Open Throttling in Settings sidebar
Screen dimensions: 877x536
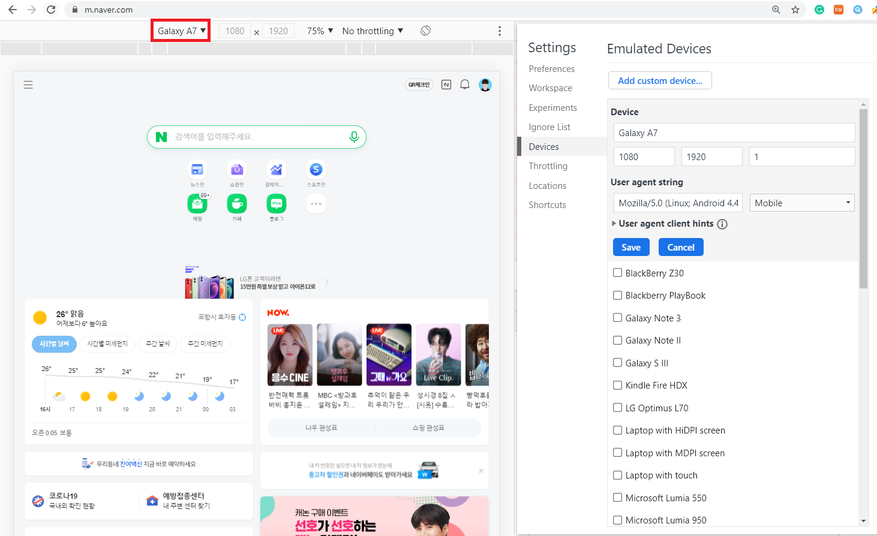click(548, 166)
